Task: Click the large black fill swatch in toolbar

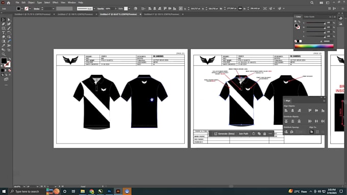Action: click(4, 61)
